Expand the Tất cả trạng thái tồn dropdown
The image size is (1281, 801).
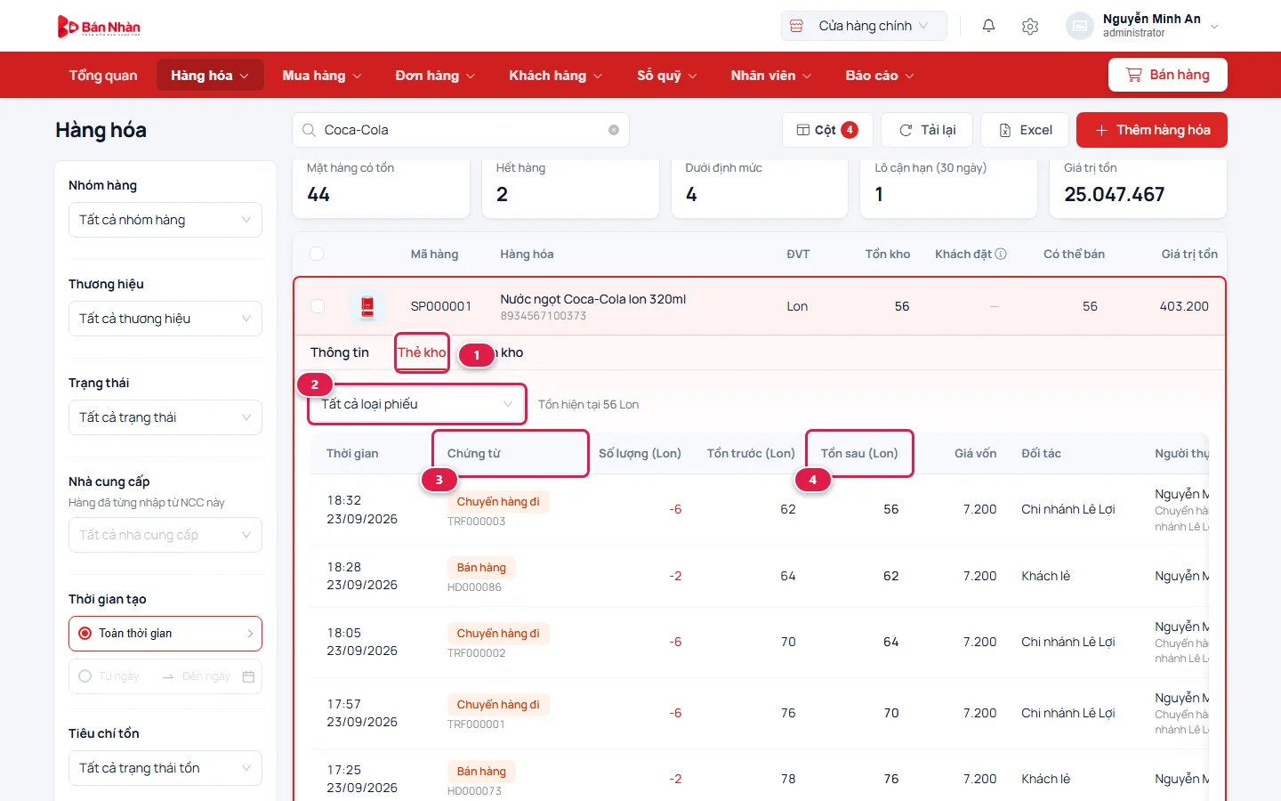165,768
